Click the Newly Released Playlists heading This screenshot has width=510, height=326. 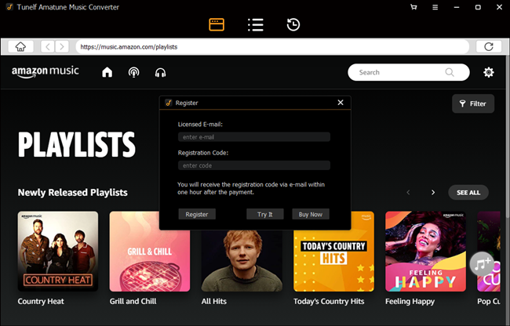click(72, 193)
